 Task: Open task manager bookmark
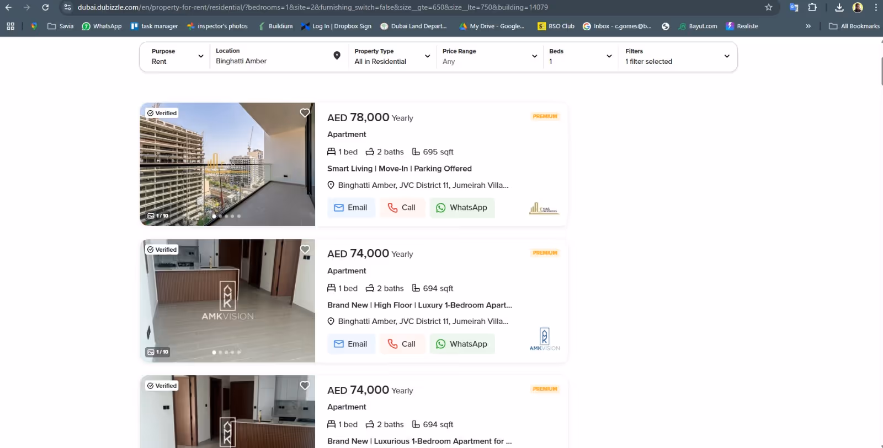154,26
